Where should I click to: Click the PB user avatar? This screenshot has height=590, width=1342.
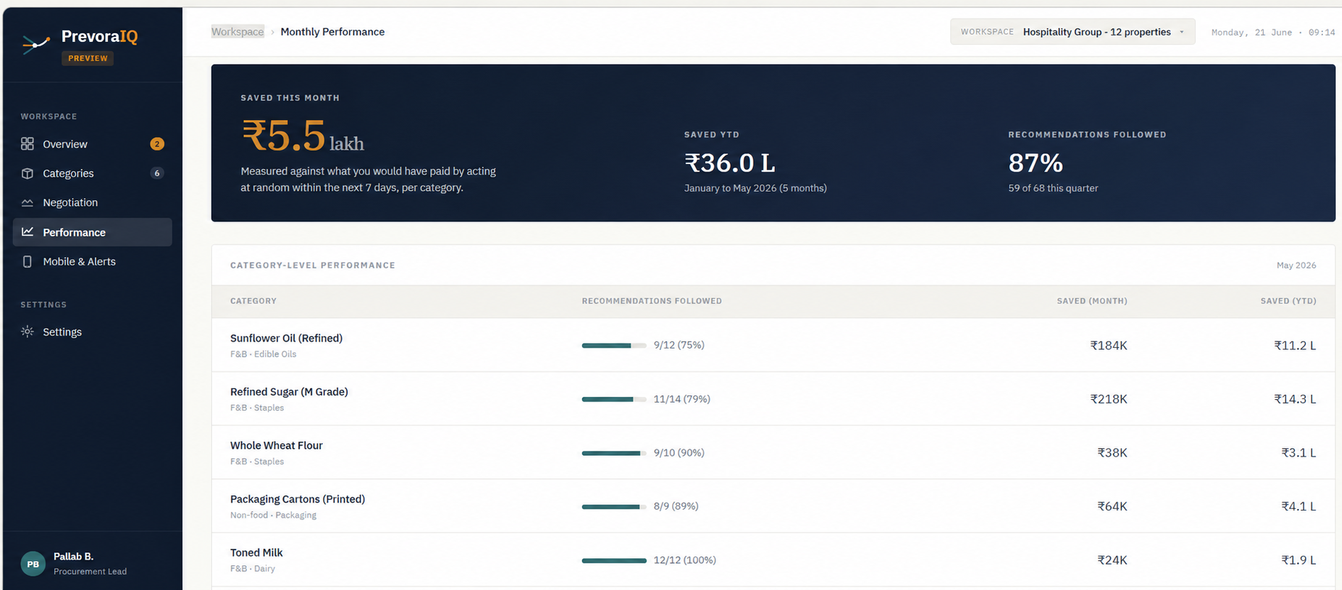coord(33,564)
